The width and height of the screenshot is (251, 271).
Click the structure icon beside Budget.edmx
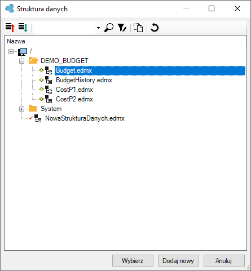(x=49, y=70)
